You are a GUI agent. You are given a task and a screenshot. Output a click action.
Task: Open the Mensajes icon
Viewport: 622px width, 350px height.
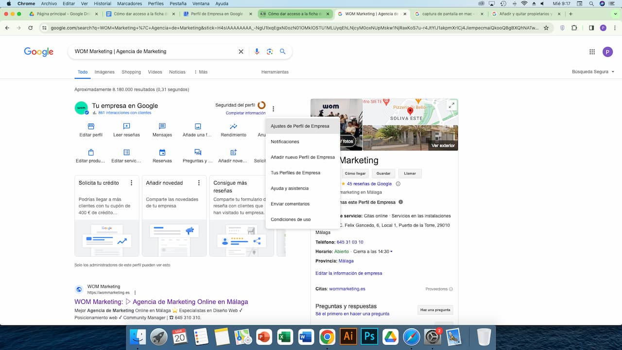(162, 126)
